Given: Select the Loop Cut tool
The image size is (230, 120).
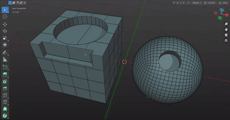Looking at the screenshot, I should (x=5, y=95).
